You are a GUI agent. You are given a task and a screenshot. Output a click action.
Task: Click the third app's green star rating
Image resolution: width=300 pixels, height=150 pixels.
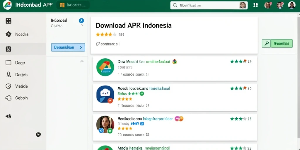238,119
